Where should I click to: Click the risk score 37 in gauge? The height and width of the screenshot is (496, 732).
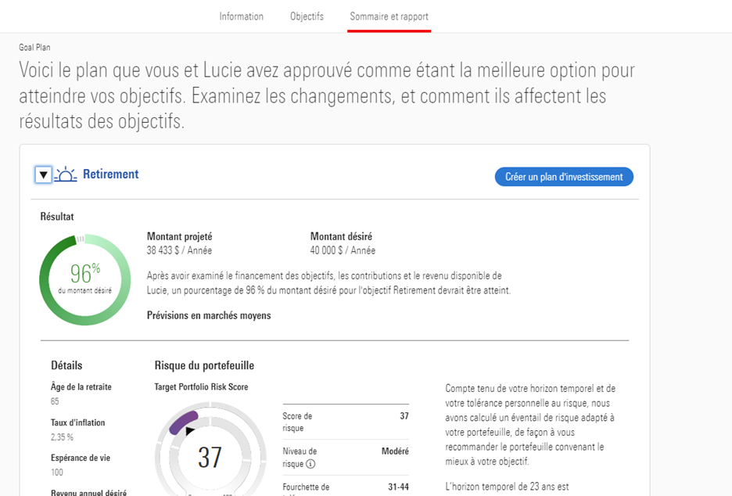click(210, 457)
